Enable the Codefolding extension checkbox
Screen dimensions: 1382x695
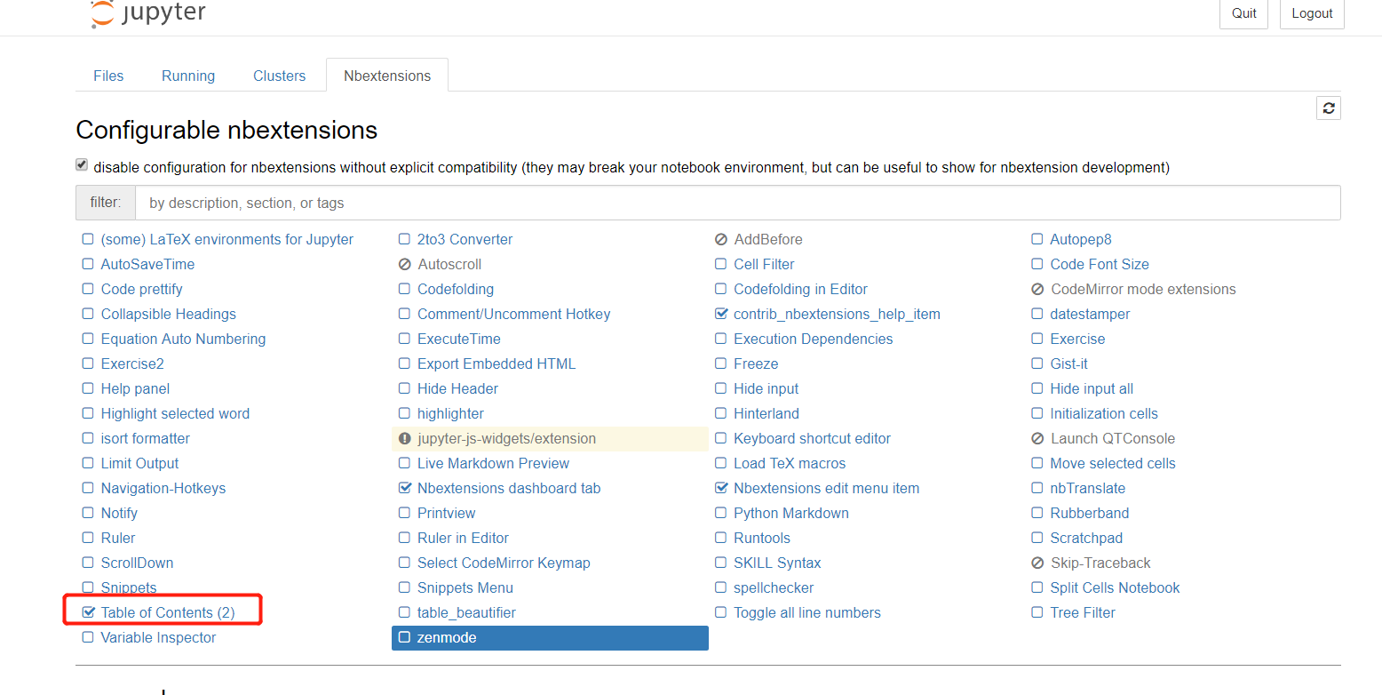(405, 290)
